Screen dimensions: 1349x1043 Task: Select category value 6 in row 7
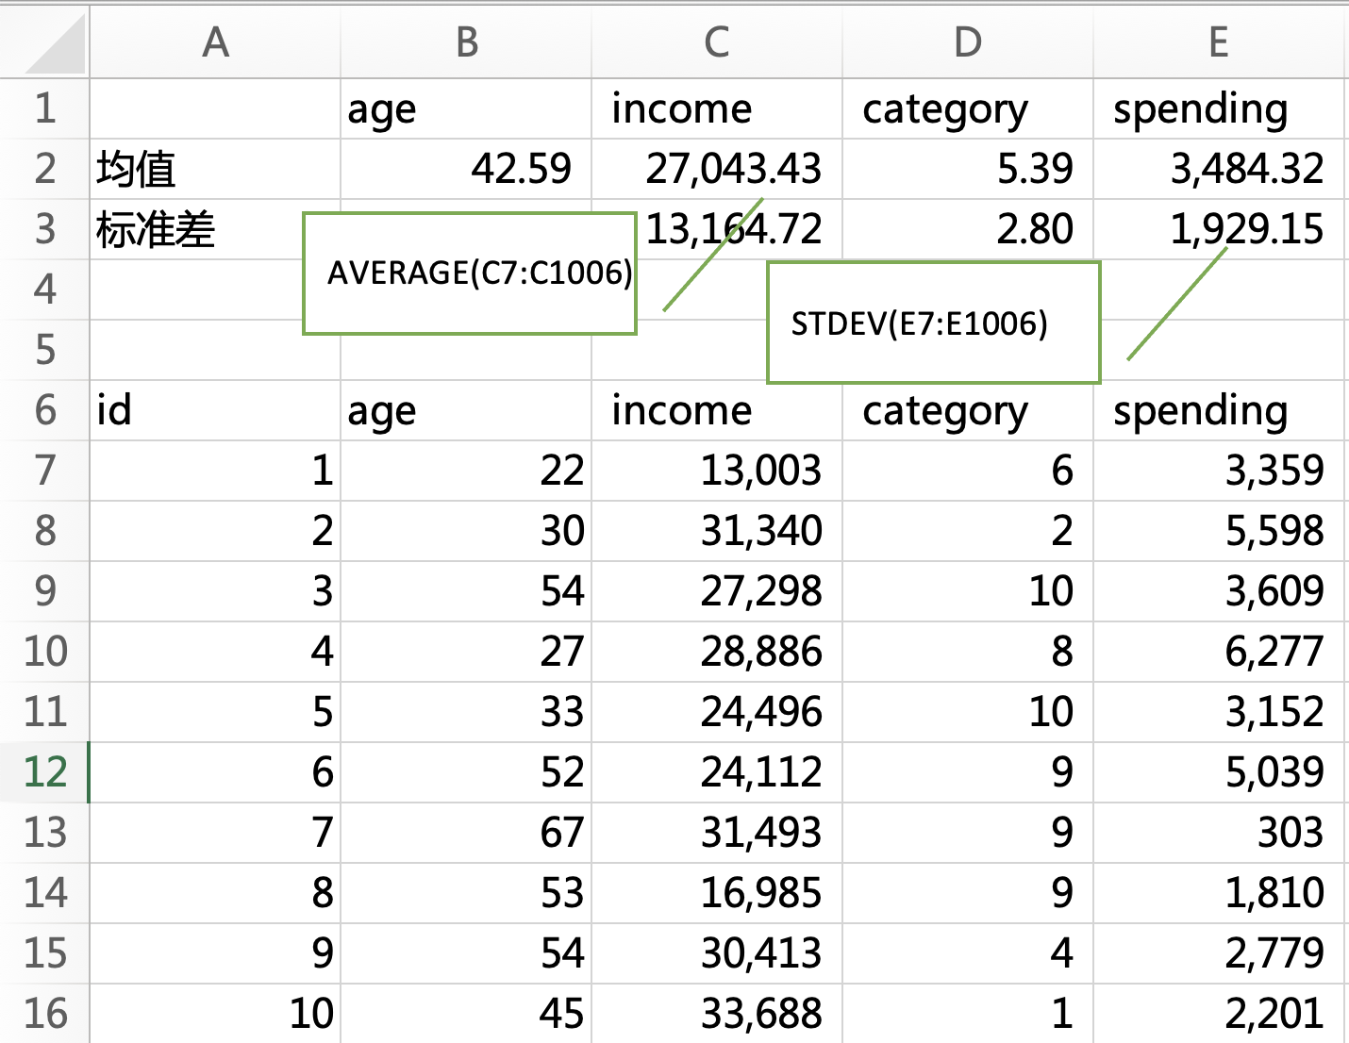(x=968, y=471)
